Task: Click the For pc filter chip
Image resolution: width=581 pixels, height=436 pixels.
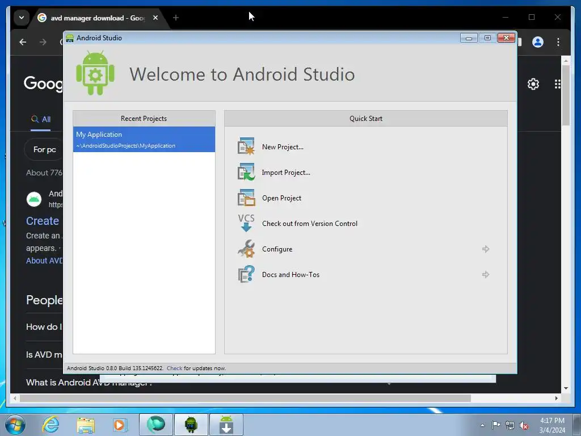Action: coord(44,149)
